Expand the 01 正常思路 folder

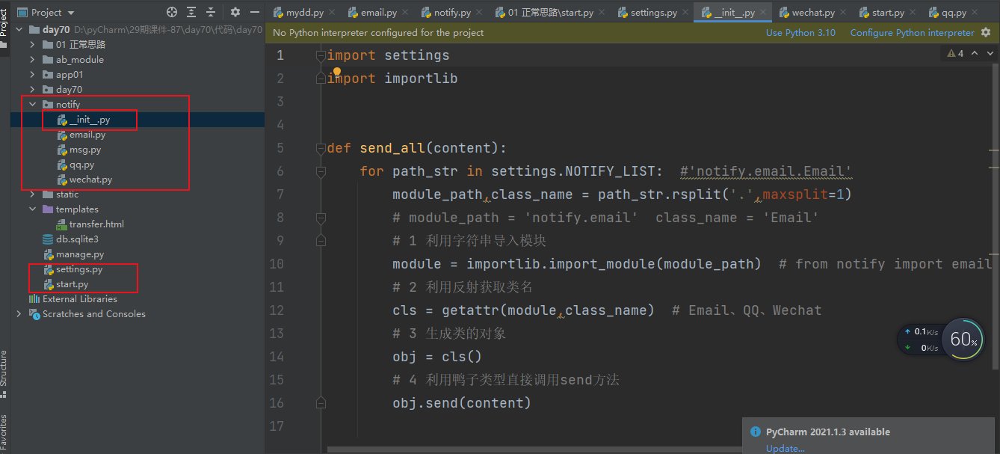(x=32, y=45)
